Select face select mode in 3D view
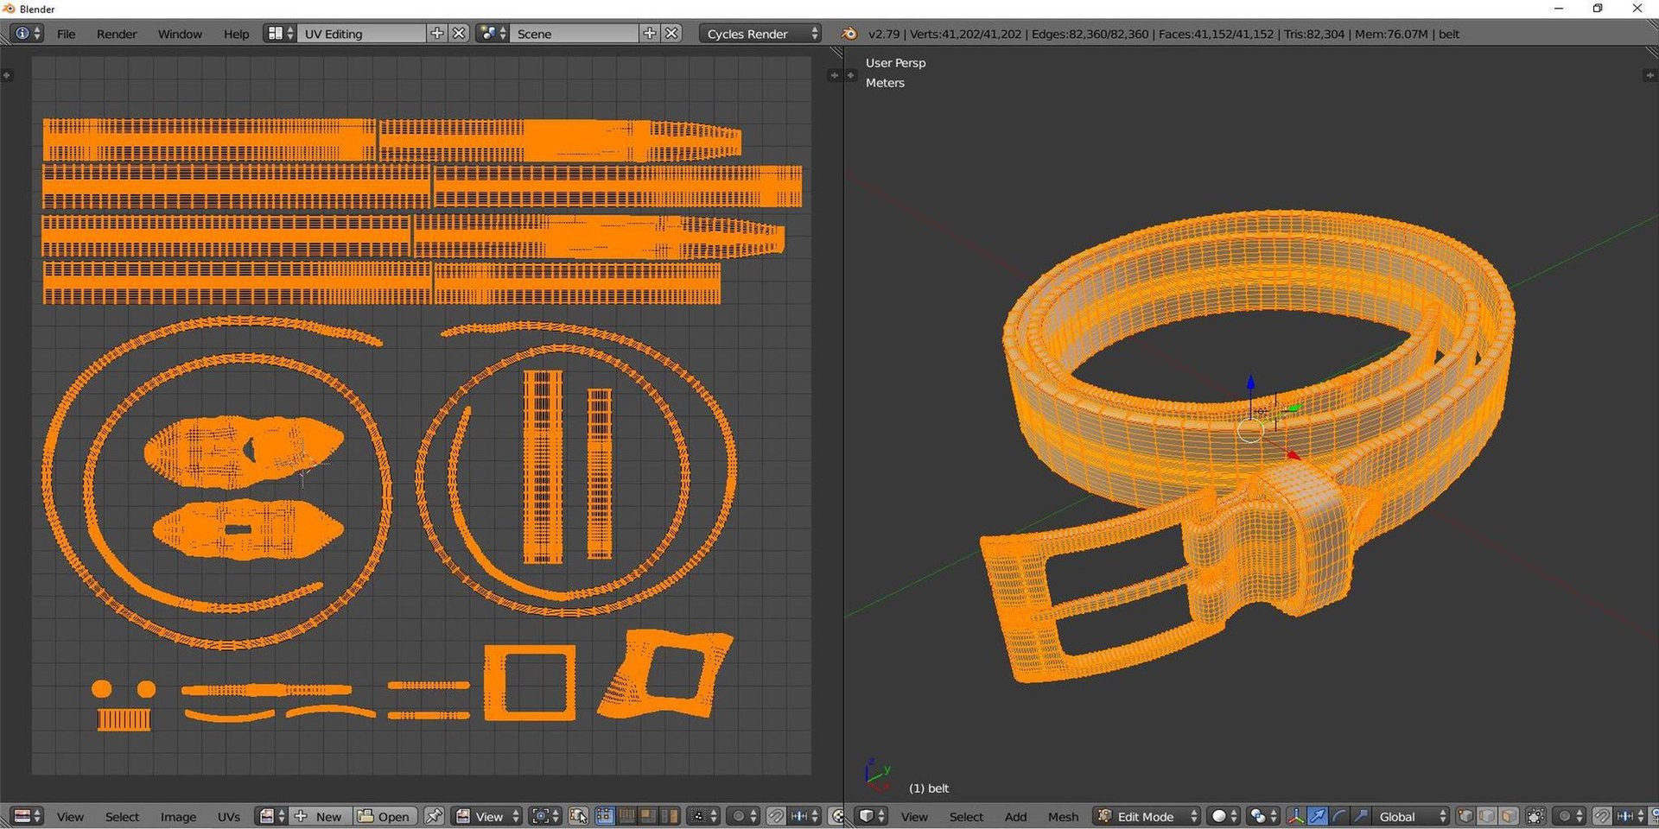Viewport: 1659px width, 829px height. (1509, 816)
